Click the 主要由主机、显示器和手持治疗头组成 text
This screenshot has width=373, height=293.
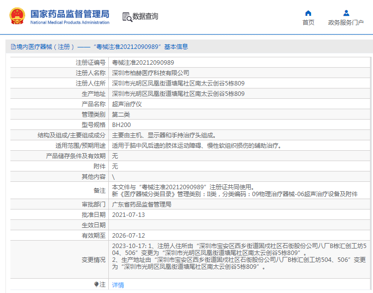tap(164, 135)
